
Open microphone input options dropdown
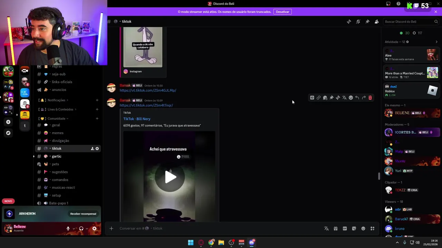[x=74, y=228]
